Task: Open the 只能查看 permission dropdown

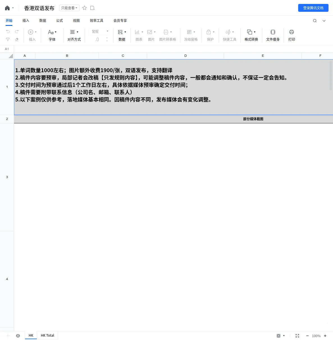Action: tap(69, 8)
